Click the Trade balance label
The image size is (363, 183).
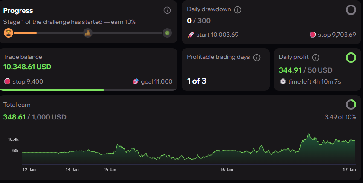23,57
